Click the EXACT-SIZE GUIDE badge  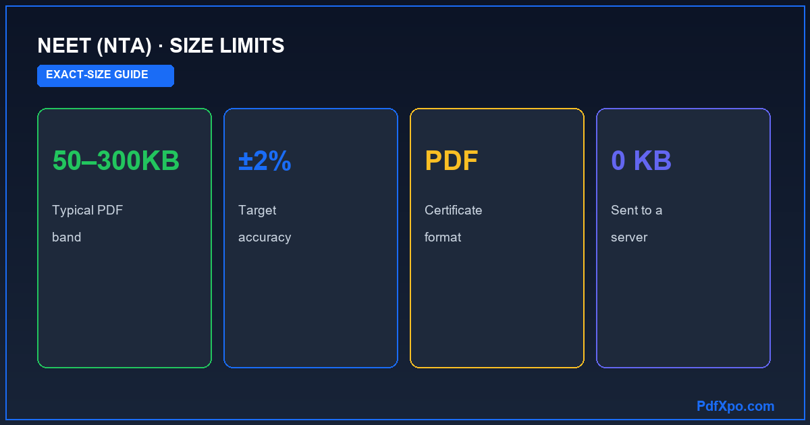[105, 76]
